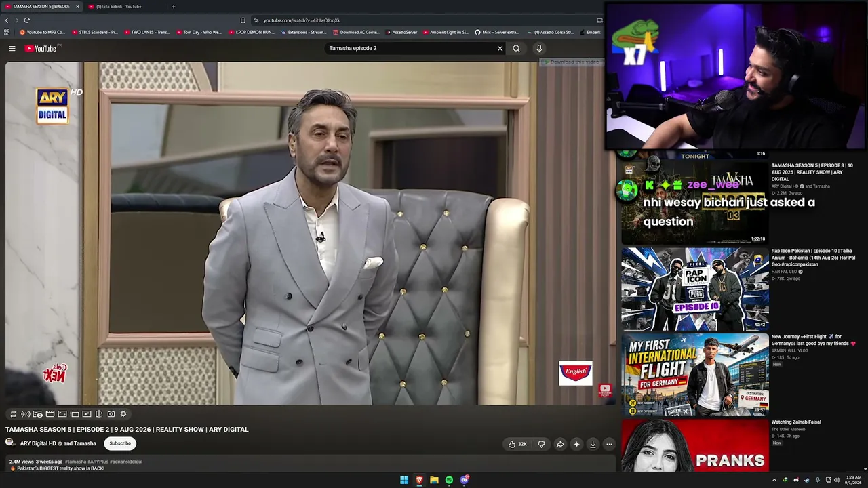Open the taskbar clock showing 1:29 AM
The image size is (868, 488).
(x=854, y=480)
